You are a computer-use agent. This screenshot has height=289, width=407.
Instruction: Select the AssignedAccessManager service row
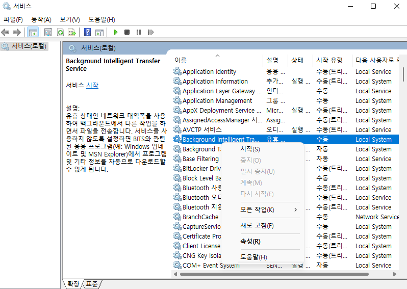point(286,120)
